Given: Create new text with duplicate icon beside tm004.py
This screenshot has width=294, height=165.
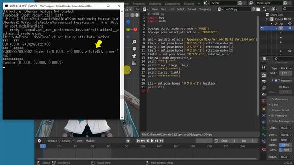Looking at the screenshot, I should [x=254, y=9].
